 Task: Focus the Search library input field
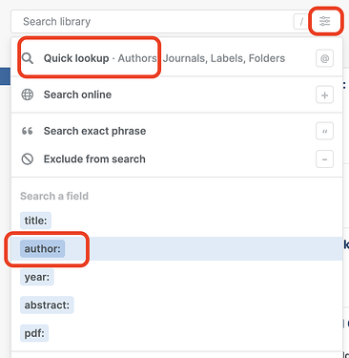pyautogui.click(x=153, y=22)
